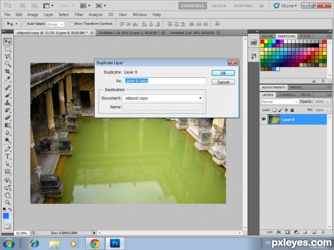The height and width of the screenshot is (250, 334).
Task: Select the 3D Rotate tool
Action: 7,180
